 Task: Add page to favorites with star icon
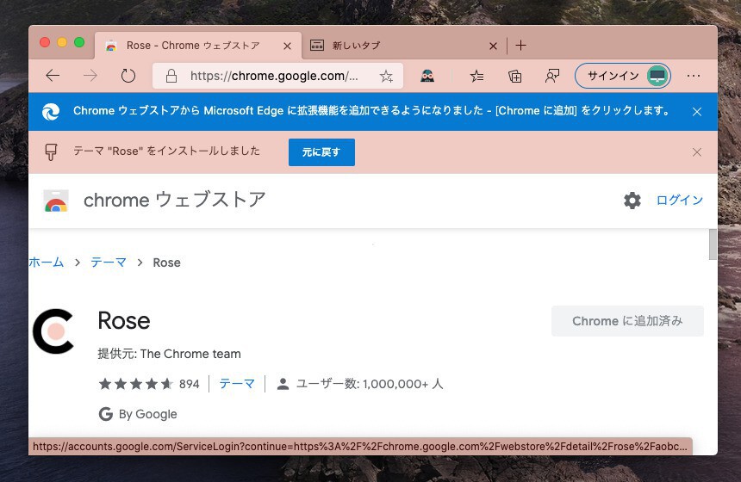(386, 76)
